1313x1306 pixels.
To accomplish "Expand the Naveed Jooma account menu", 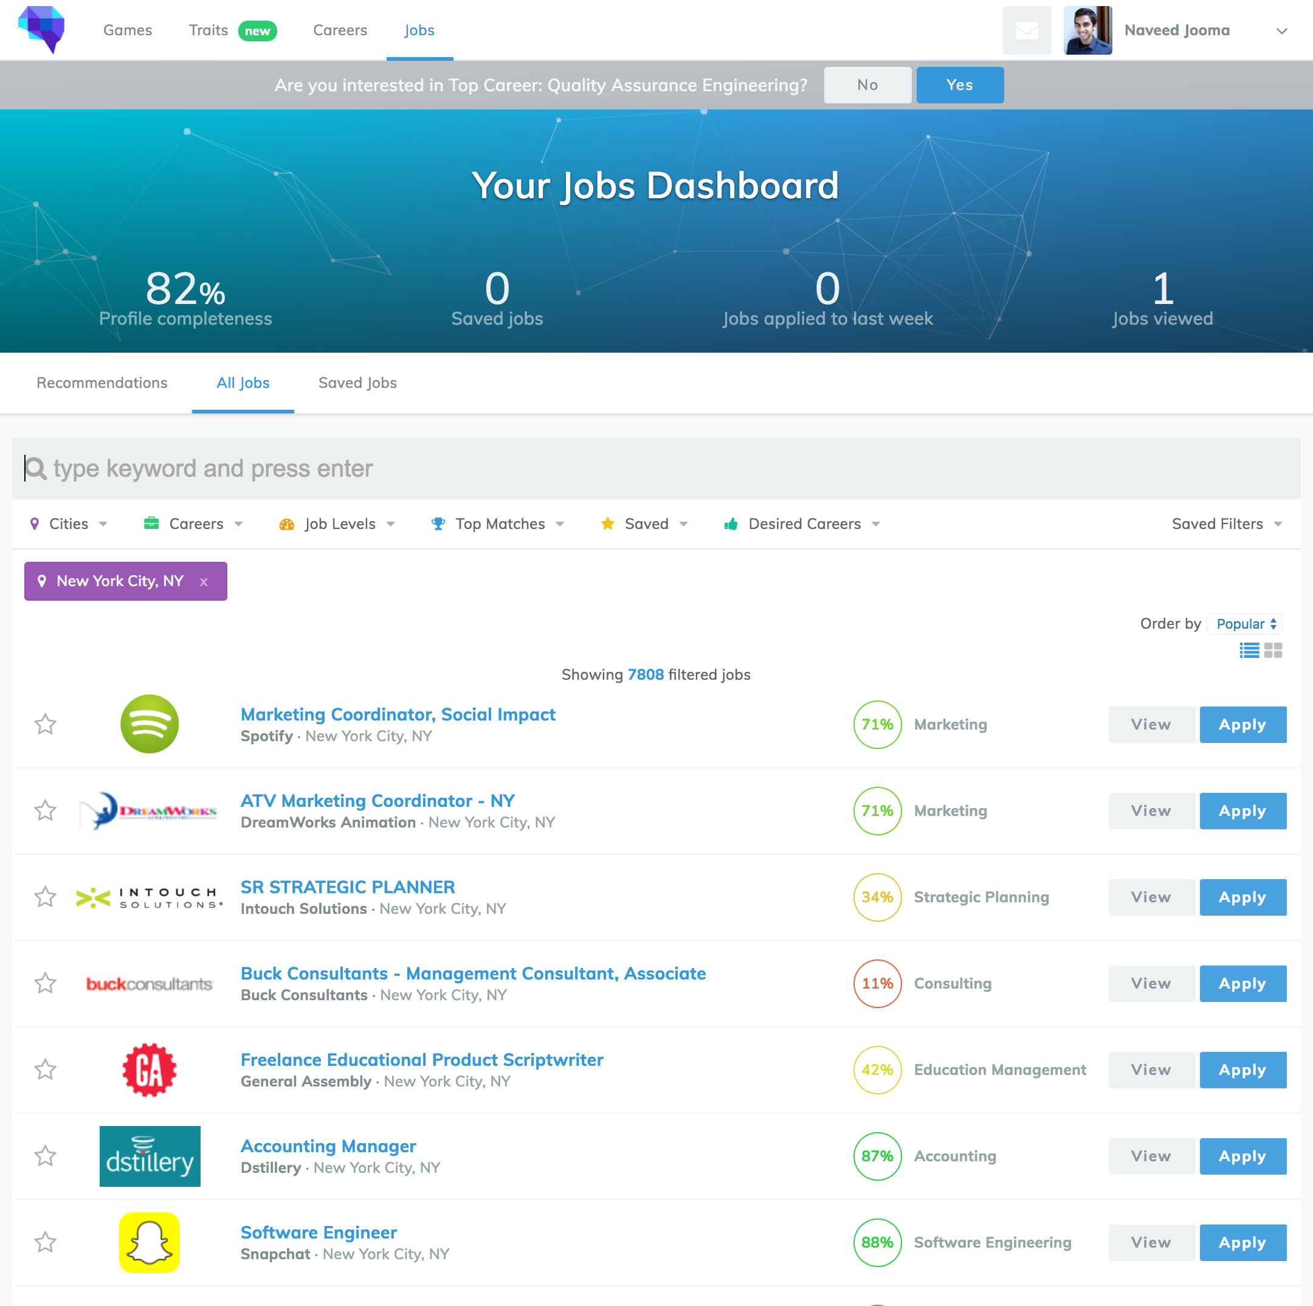I will [1281, 30].
